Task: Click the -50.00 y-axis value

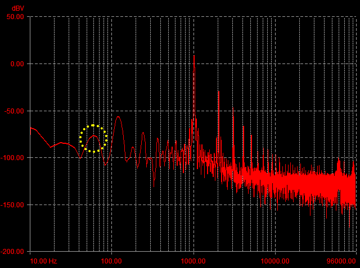Action: [14, 111]
